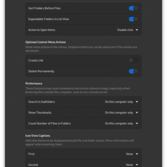The height and width of the screenshot is (167, 167).
Task: Click the Delete Permanently row label
Action: click(x=41, y=71)
